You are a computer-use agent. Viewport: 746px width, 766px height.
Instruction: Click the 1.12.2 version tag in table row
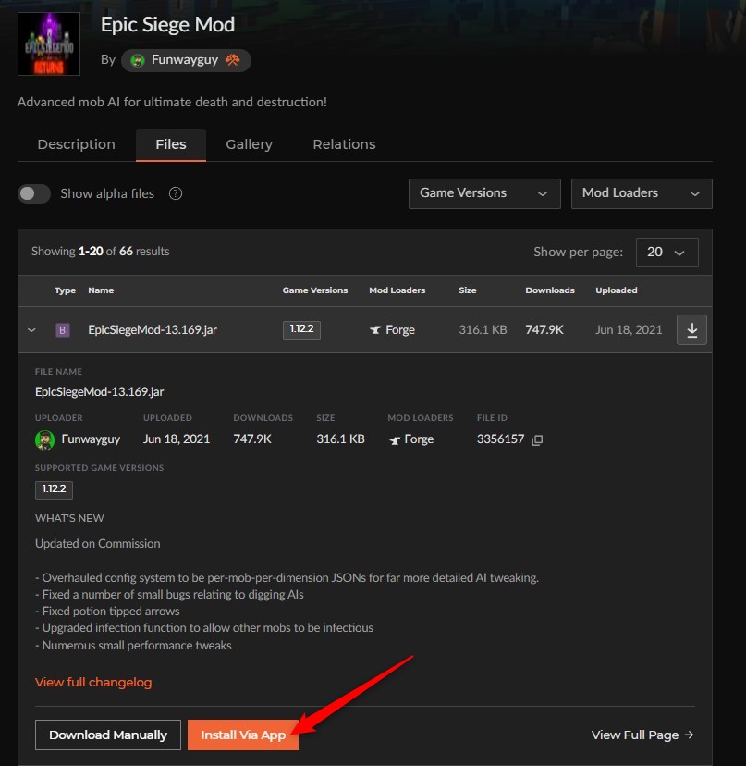(x=301, y=329)
